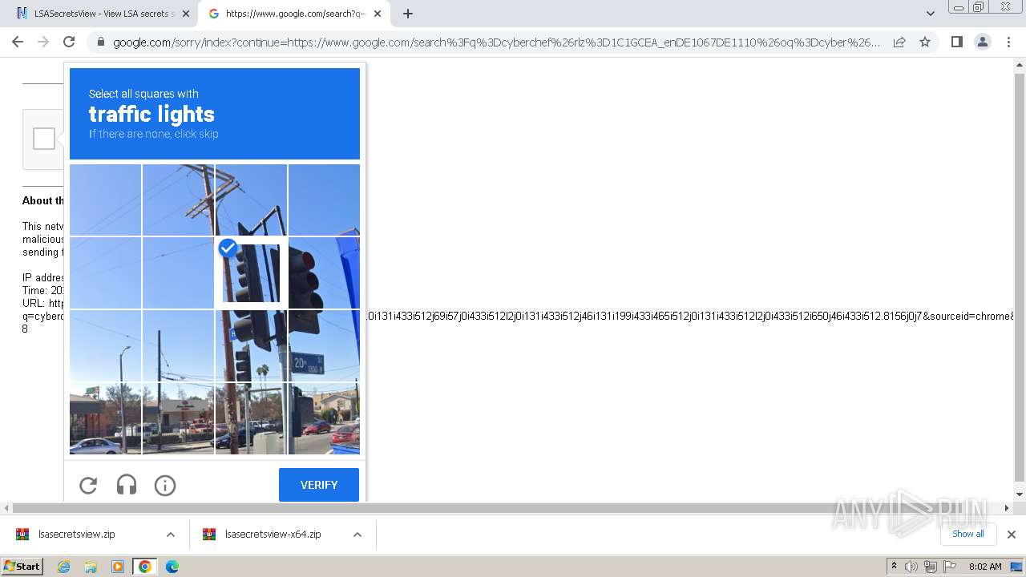
Task: Select the square with lower traffic light pole
Action: click(251, 345)
